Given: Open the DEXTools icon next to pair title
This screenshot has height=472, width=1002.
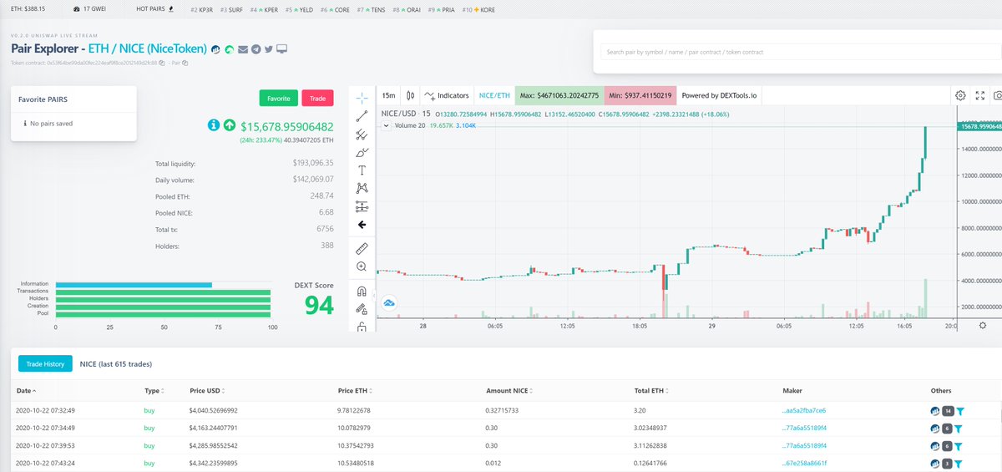Looking at the screenshot, I should coord(215,49).
